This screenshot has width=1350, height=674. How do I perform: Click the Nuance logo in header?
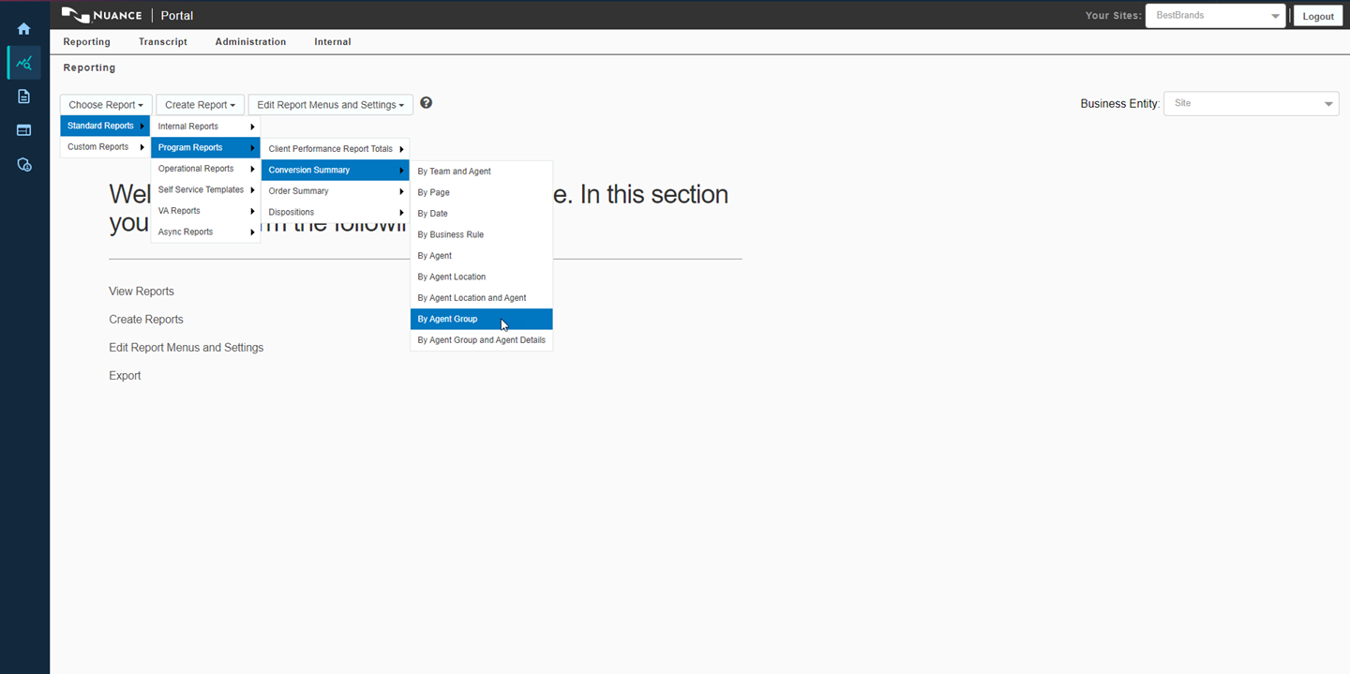[101, 15]
